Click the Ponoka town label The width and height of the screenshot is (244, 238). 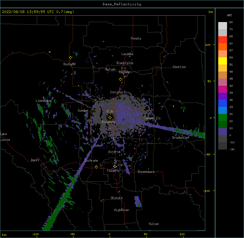pos(136,38)
